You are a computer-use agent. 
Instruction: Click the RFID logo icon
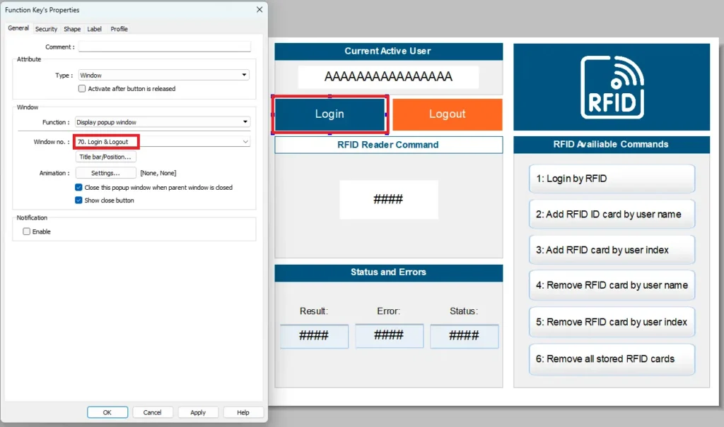point(611,86)
